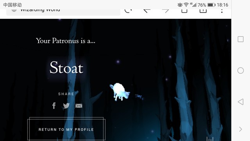This screenshot has height=141, width=250.
Task: Share the Patronus via the email envelope icon
Action: click(79, 106)
